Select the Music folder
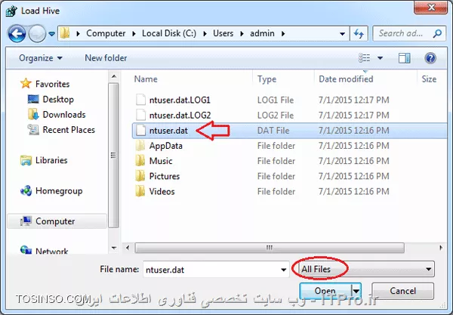Viewport: 453px width, 315px height. point(161,161)
